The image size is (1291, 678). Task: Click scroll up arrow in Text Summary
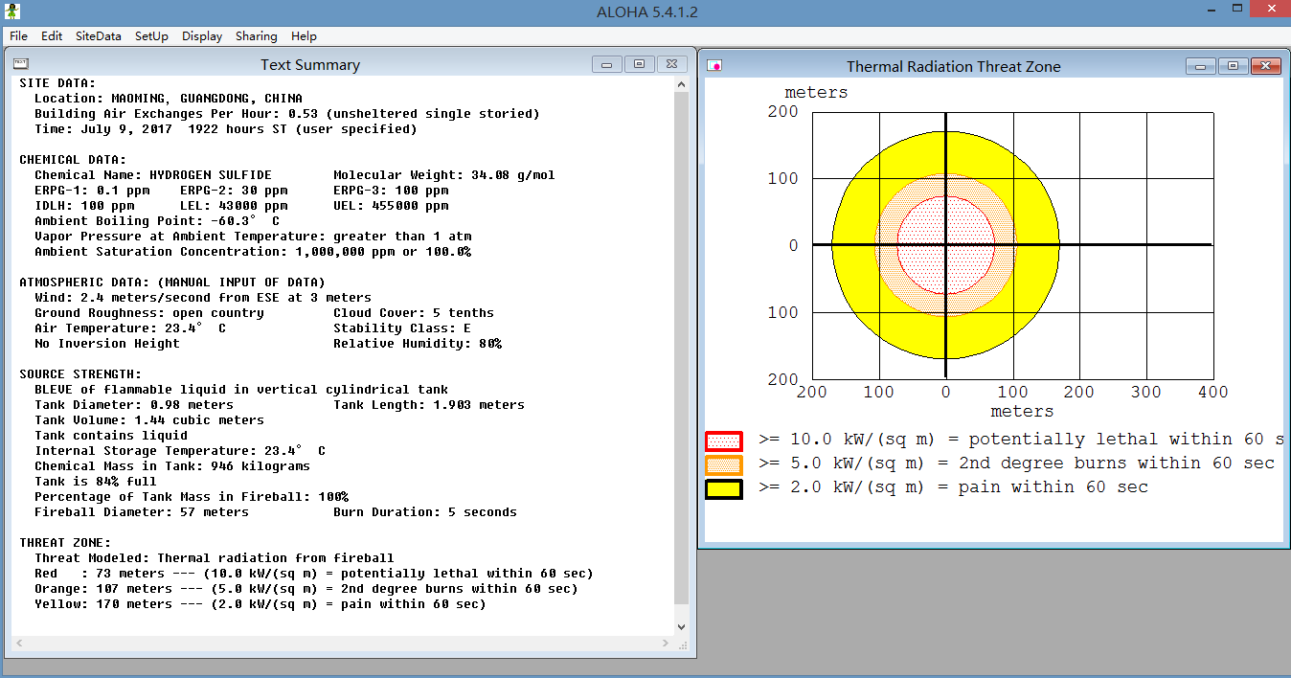[681, 84]
